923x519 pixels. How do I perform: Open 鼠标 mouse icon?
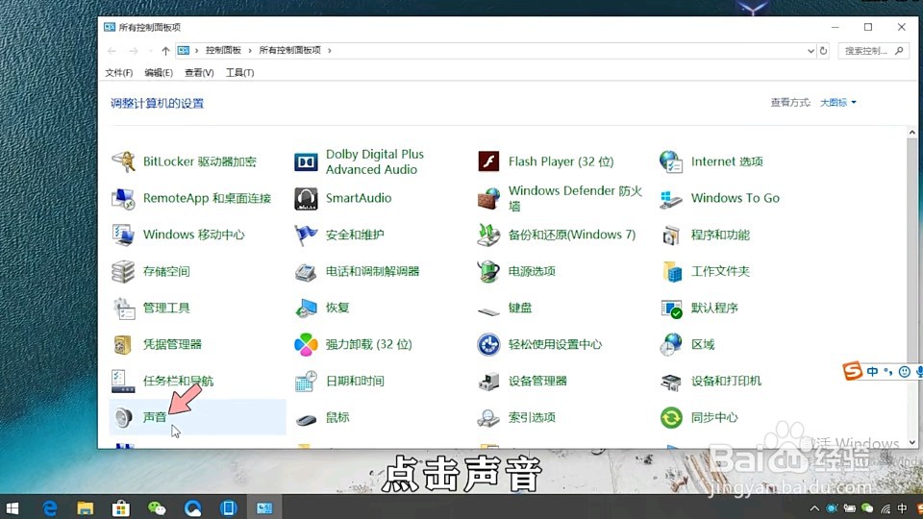[x=306, y=420]
